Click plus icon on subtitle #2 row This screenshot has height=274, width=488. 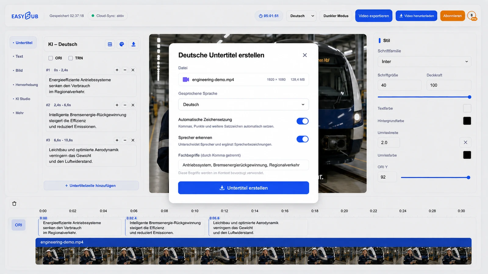tap(117, 105)
